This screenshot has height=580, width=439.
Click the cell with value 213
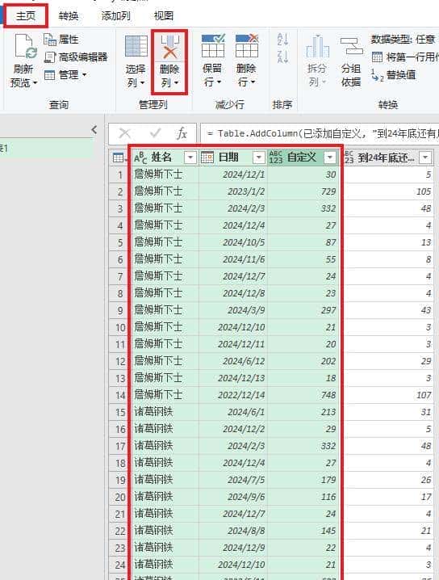click(x=303, y=412)
